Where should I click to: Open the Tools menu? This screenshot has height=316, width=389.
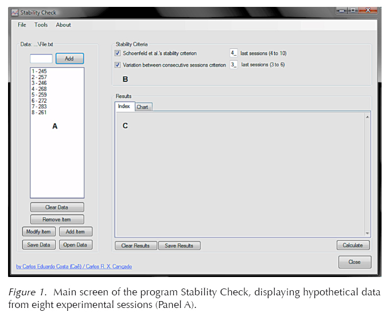point(41,25)
